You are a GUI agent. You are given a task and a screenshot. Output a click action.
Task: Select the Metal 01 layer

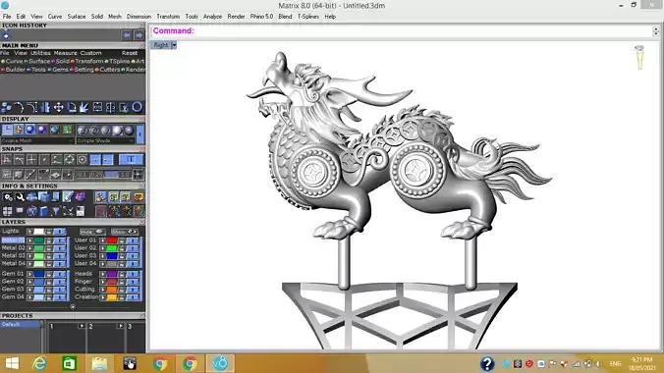pyautogui.click(x=13, y=240)
